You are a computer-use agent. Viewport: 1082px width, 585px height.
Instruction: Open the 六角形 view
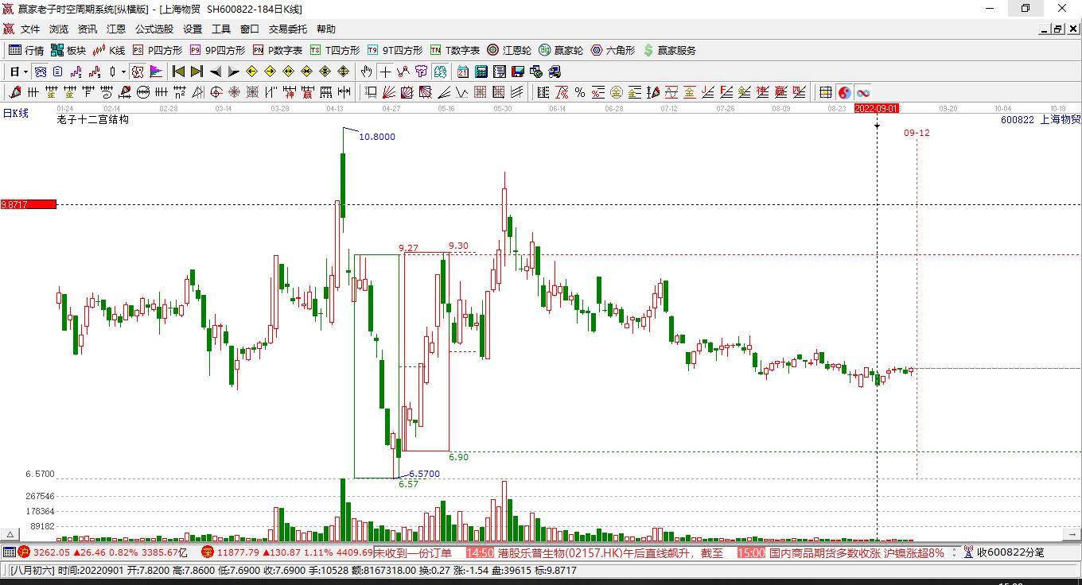[613, 50]
